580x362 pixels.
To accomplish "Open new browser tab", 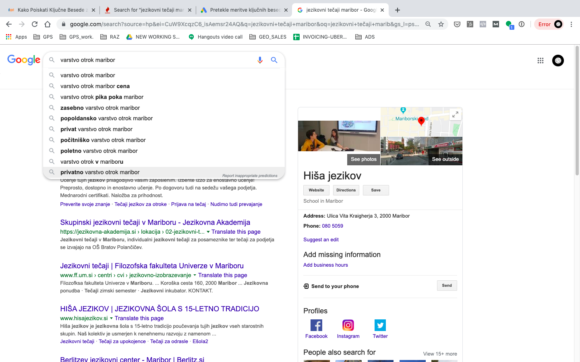I will click(x=398, y=10).
